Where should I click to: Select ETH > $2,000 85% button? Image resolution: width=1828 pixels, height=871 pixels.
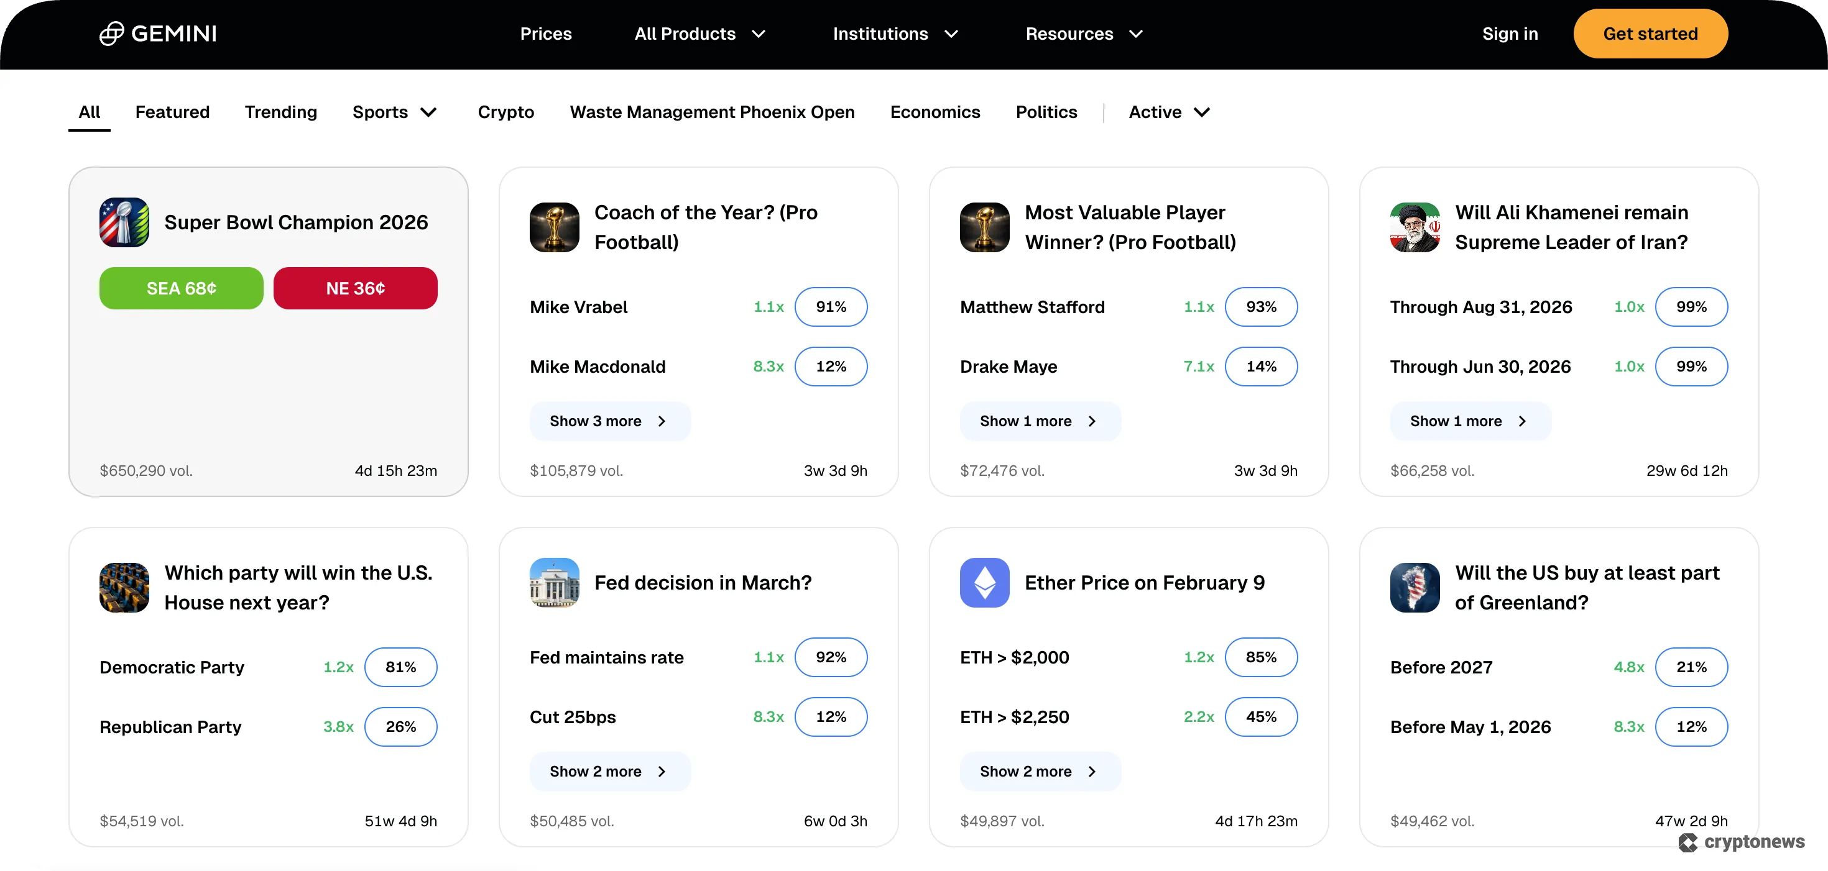1260,657
